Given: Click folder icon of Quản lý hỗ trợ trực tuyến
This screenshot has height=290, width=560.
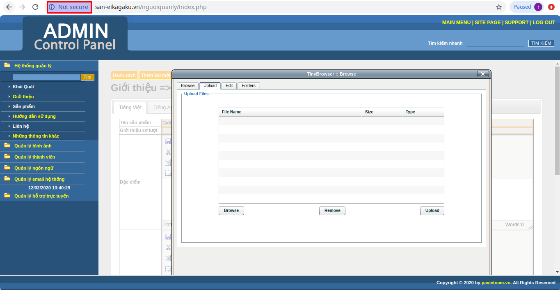Looking at the screenshot, I should [x=7, y=196].
